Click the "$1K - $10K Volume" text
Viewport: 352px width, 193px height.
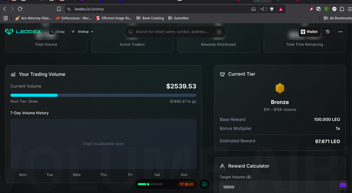tap(280, 109)
